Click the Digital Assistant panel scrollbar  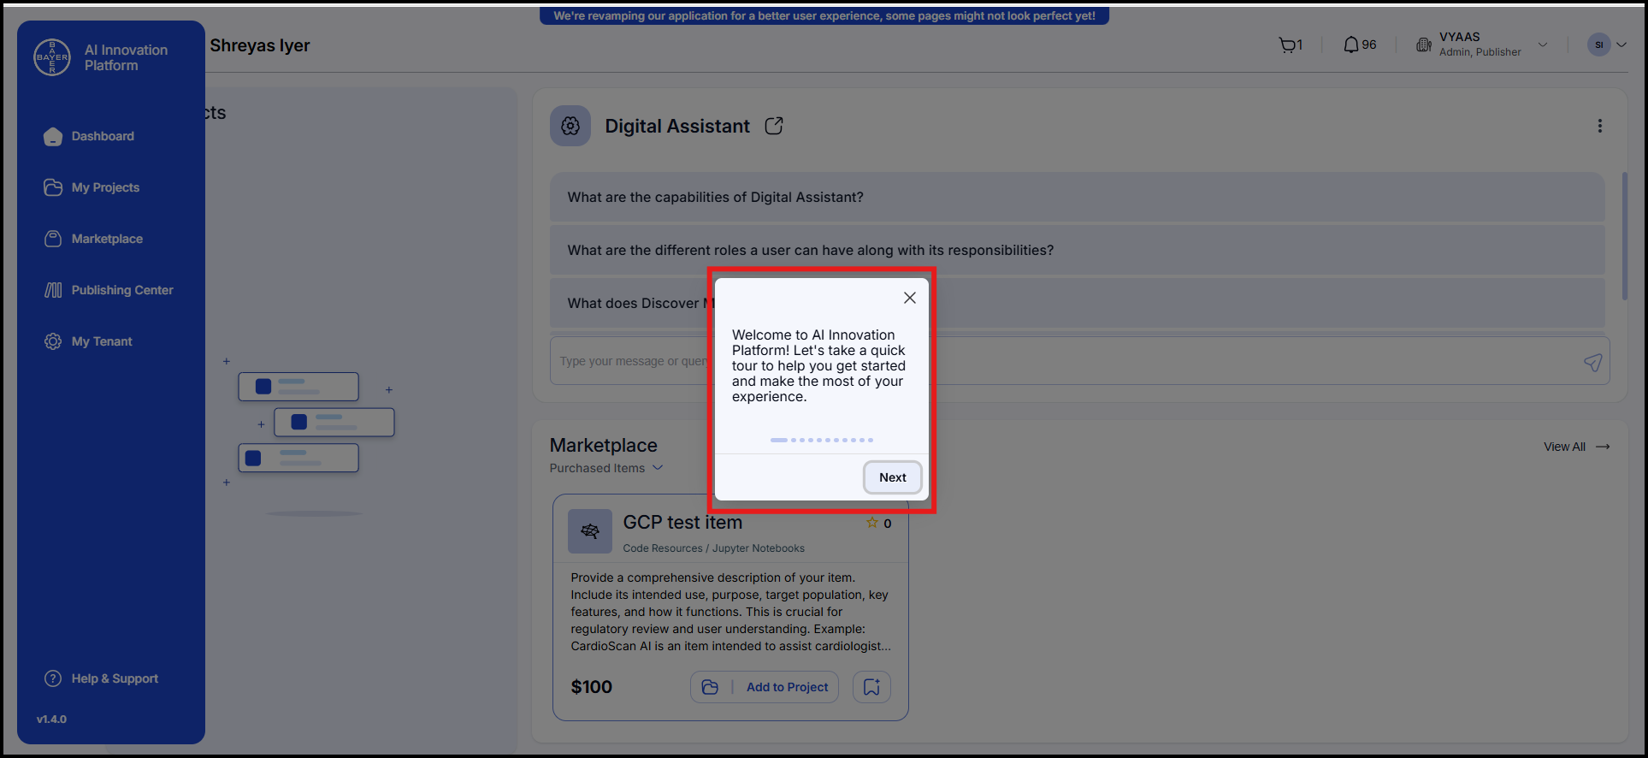click(1625, 236)
